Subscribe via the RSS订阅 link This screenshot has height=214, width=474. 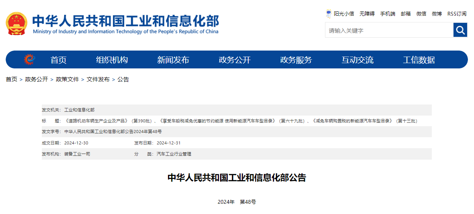(x=457, y=14)
